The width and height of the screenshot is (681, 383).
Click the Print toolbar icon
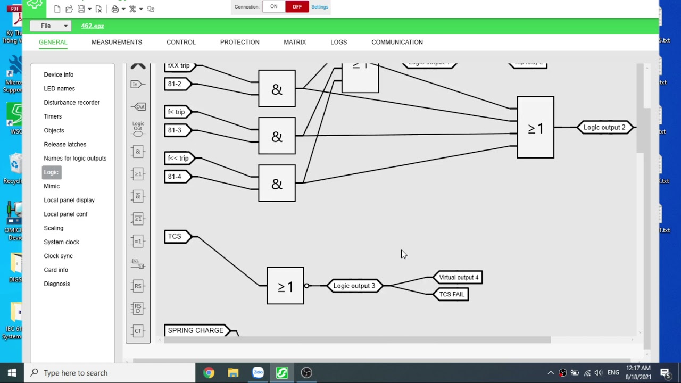tap(115, 9)
